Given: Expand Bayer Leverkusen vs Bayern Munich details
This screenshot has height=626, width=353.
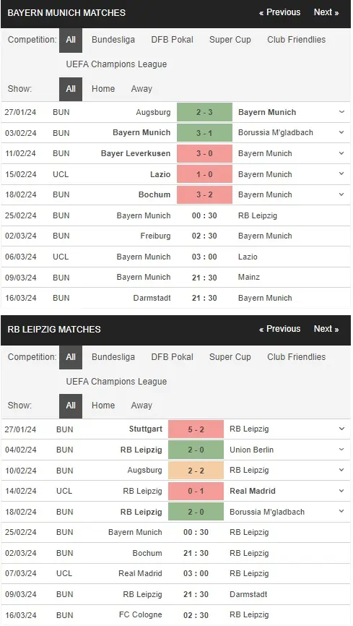Looking at the screenshot, I should tap(341, 153).
